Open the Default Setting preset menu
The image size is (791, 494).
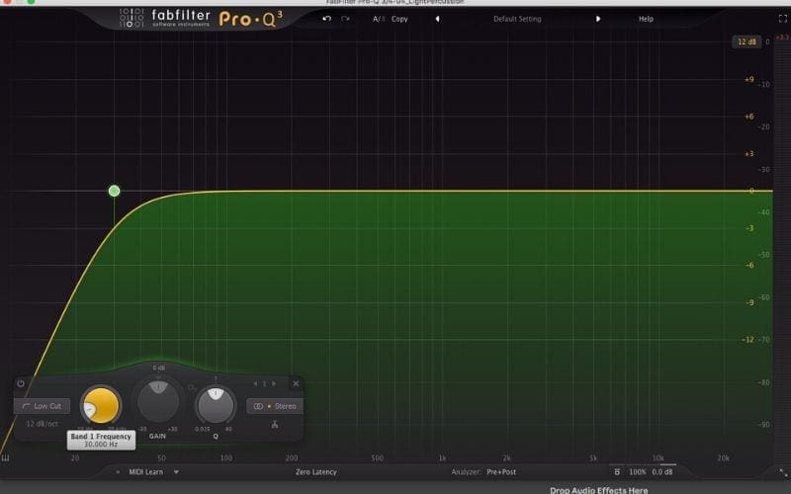tap(517, 19)
